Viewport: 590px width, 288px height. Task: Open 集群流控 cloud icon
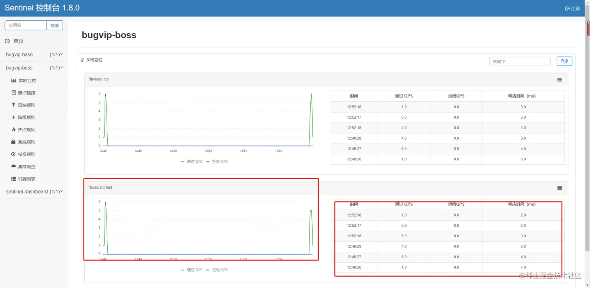point(14,167)
